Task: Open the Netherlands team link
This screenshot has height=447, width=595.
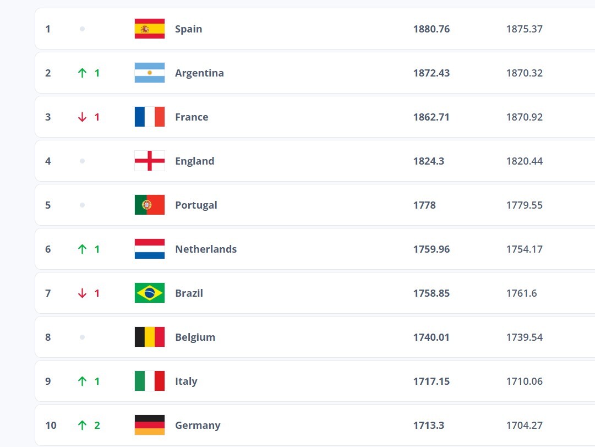Action: pyautogui.click(x=206, y=249)
